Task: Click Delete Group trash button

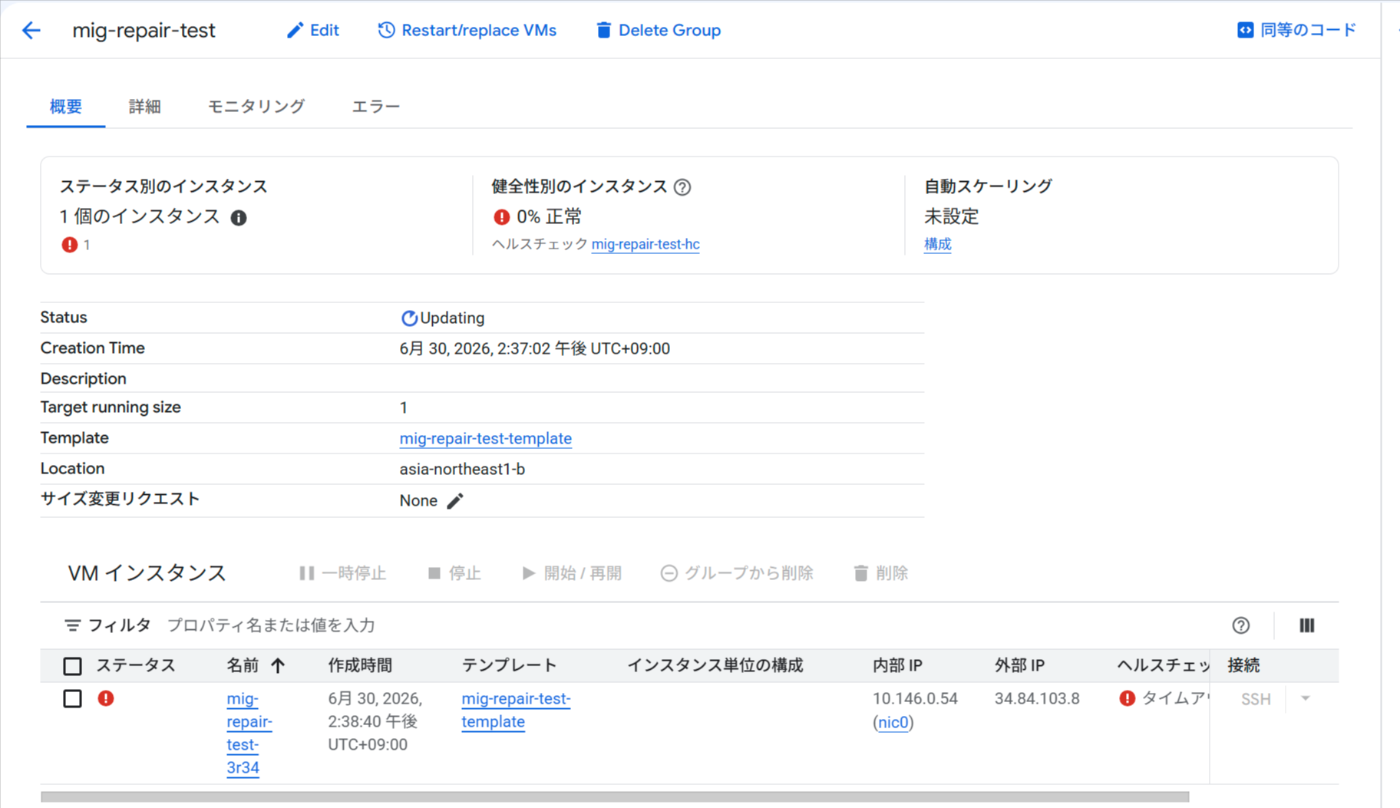Action: pos(659,31)
